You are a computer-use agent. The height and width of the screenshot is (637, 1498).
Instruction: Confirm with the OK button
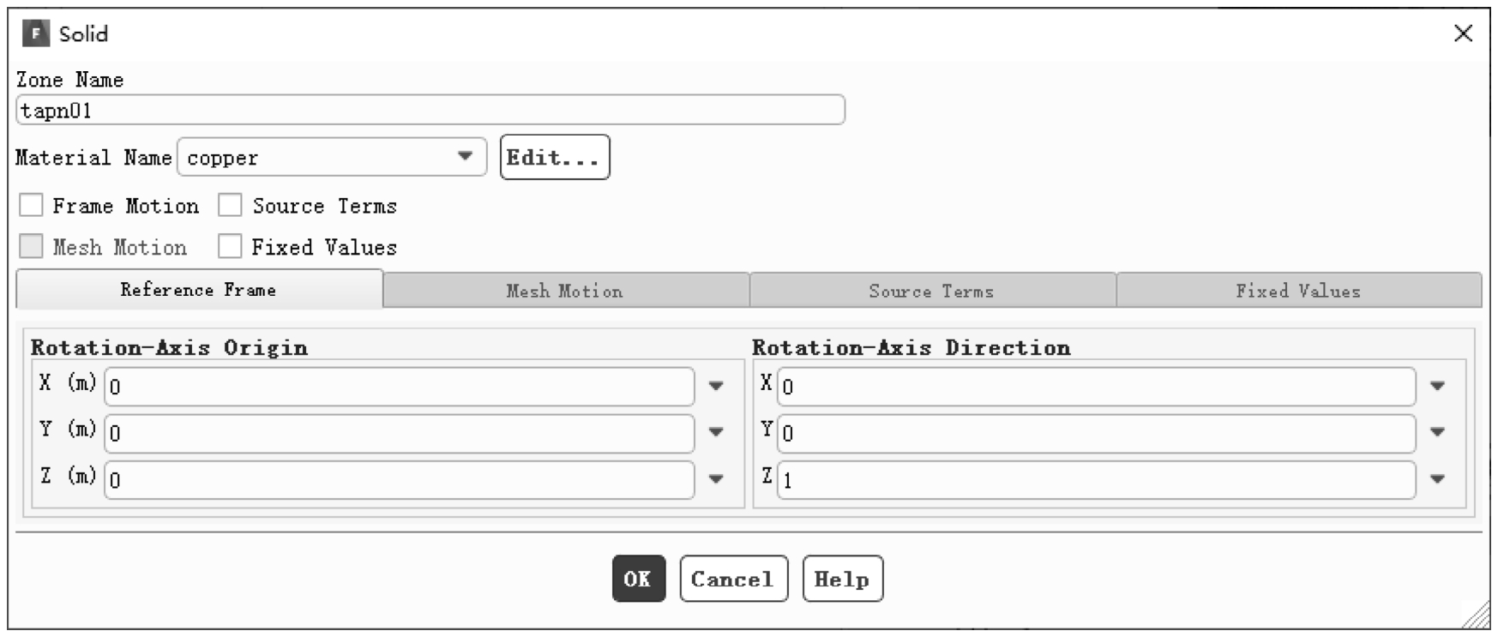coord(638,579)
